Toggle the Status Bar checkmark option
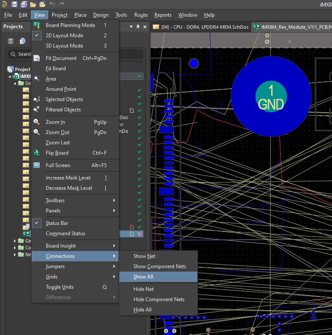 57,223
